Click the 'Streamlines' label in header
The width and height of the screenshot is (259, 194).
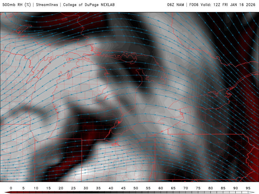[x=47, y=5]
